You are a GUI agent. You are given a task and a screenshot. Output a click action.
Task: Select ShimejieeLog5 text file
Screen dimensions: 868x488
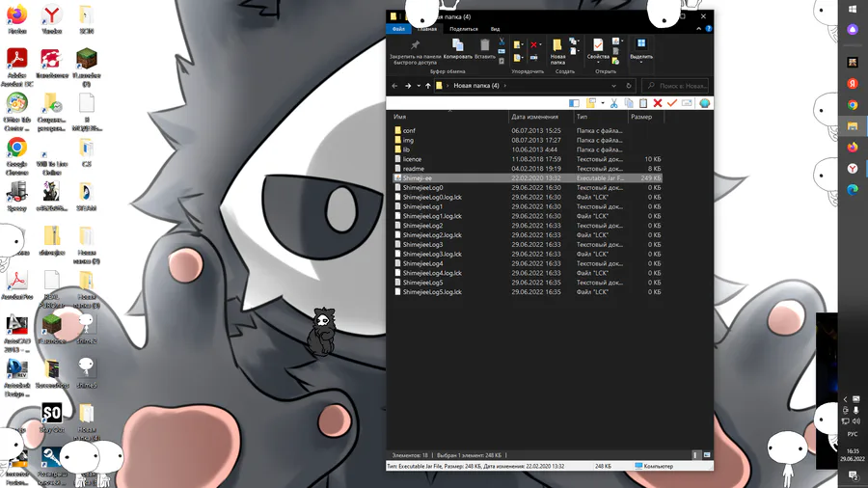pyautogui.click(x=422, y=283)
